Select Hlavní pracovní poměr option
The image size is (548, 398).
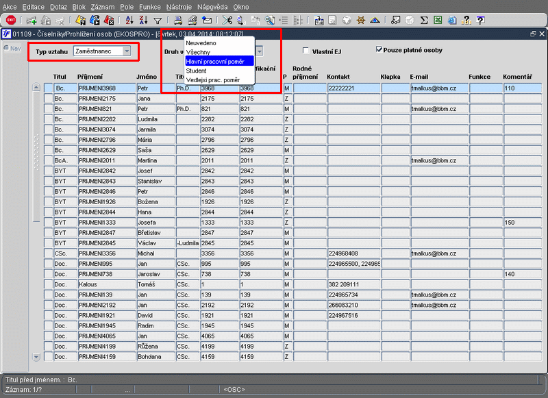pyautogui.click(x=219, y=61)
